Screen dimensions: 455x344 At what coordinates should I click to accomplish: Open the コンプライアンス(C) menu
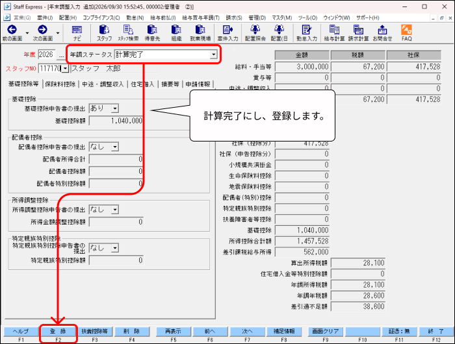pyautogui.click(x=101, y=18)
